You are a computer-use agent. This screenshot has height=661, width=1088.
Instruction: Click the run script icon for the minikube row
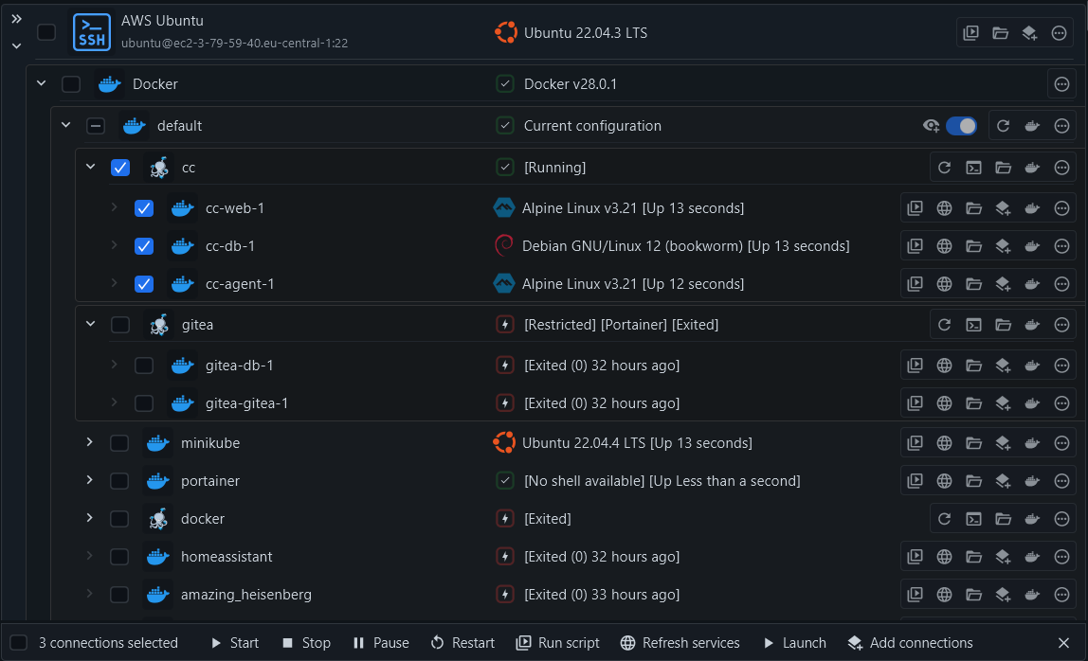coord(916,443)
